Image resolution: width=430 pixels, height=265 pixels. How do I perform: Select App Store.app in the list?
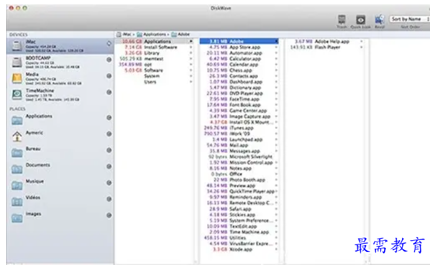tap(239, 47)
